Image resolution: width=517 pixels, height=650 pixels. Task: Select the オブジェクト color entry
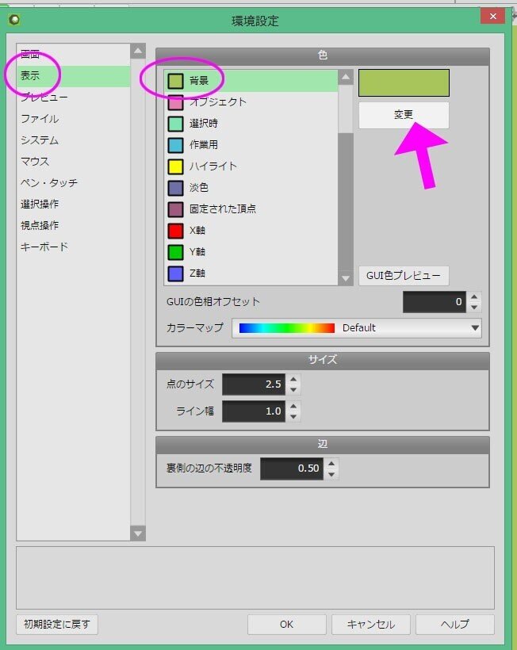coord(251,102)
